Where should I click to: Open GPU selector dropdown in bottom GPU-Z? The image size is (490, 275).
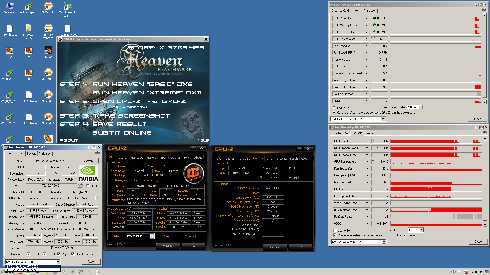tap(384, 242)
